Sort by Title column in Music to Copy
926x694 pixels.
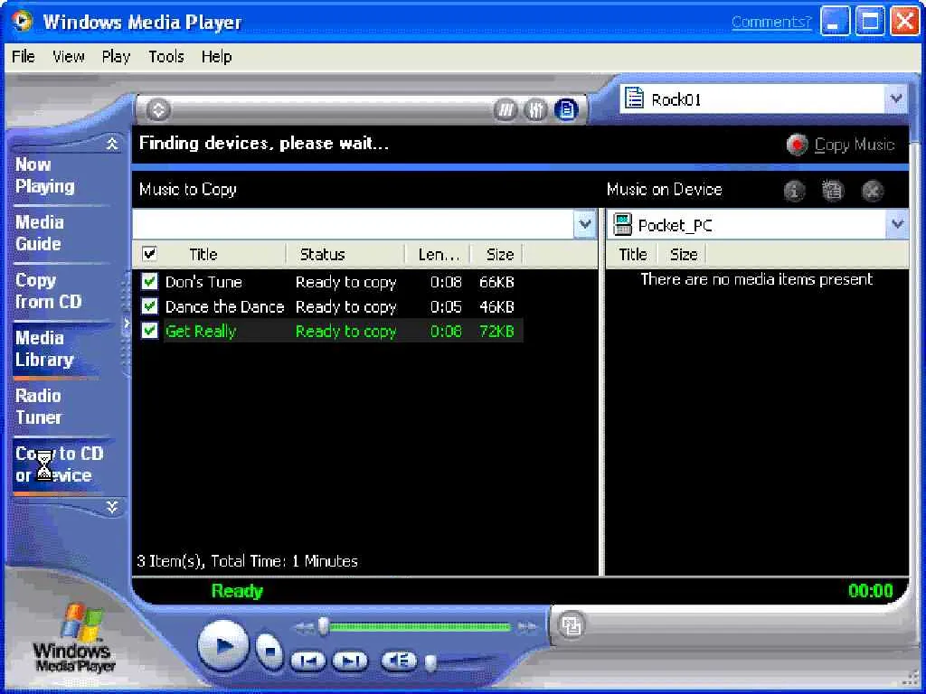(x=203, y=254)
